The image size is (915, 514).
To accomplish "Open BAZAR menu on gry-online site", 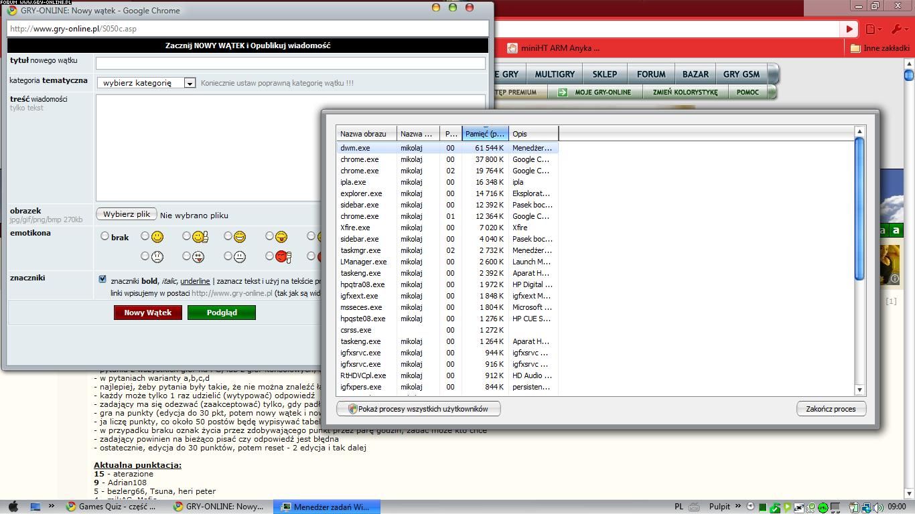I will [695, 74].
